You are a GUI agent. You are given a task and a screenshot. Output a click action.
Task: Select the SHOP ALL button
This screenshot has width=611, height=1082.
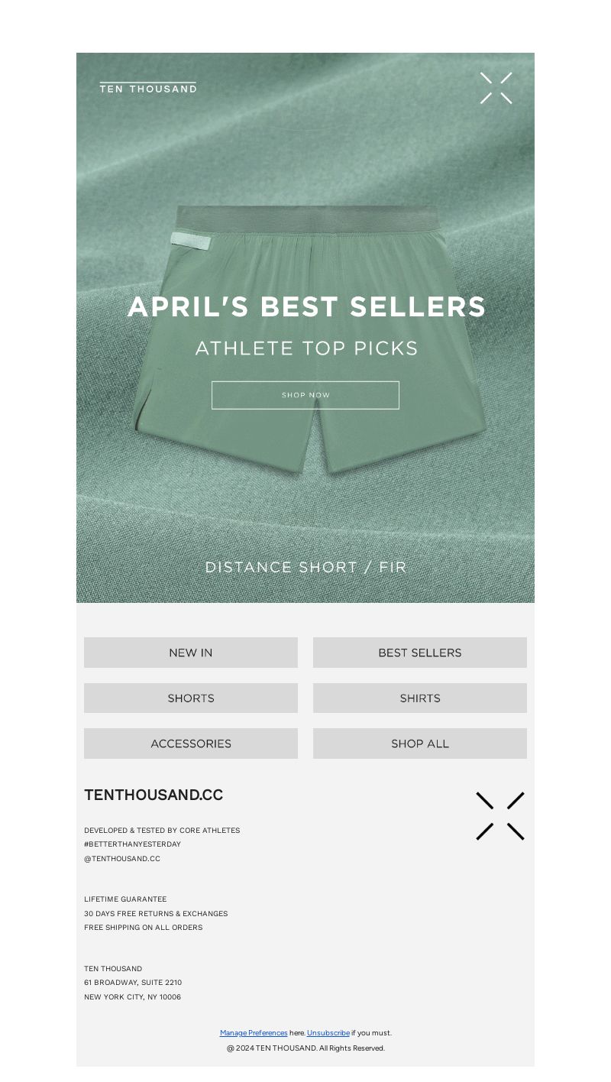point(420,743)
